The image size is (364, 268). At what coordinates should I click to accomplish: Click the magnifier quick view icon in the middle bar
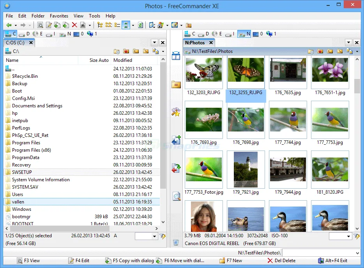pyautogui.click(x=177, y=196)
